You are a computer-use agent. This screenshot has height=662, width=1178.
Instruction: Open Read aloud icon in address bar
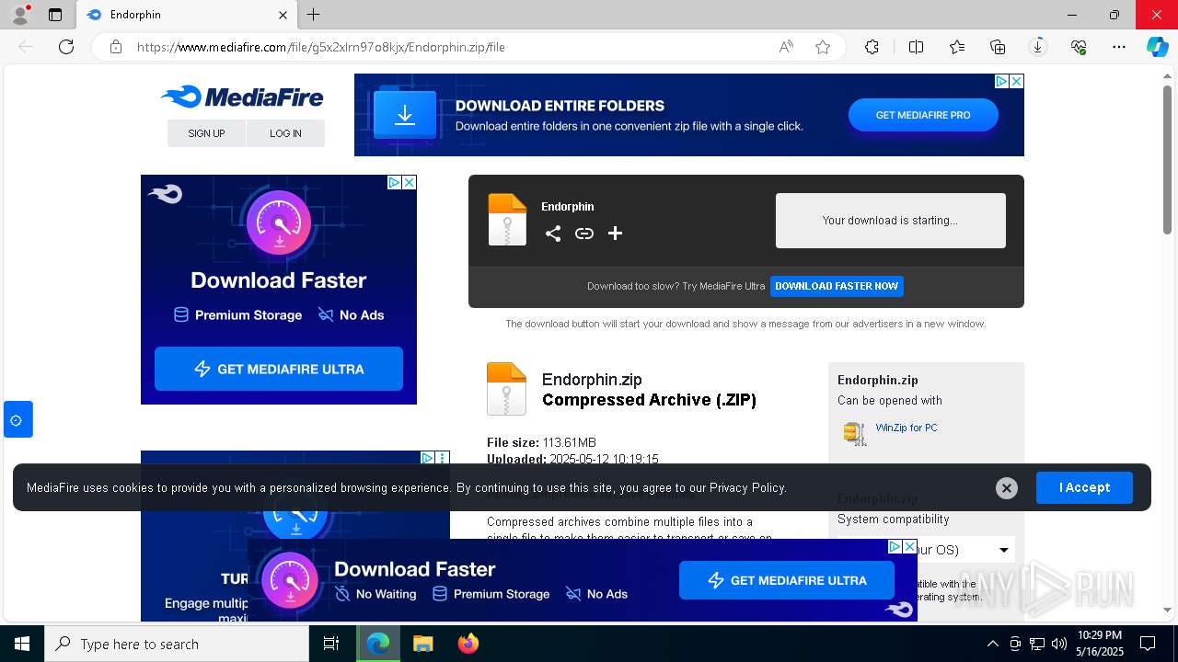[x=786, y=47]
